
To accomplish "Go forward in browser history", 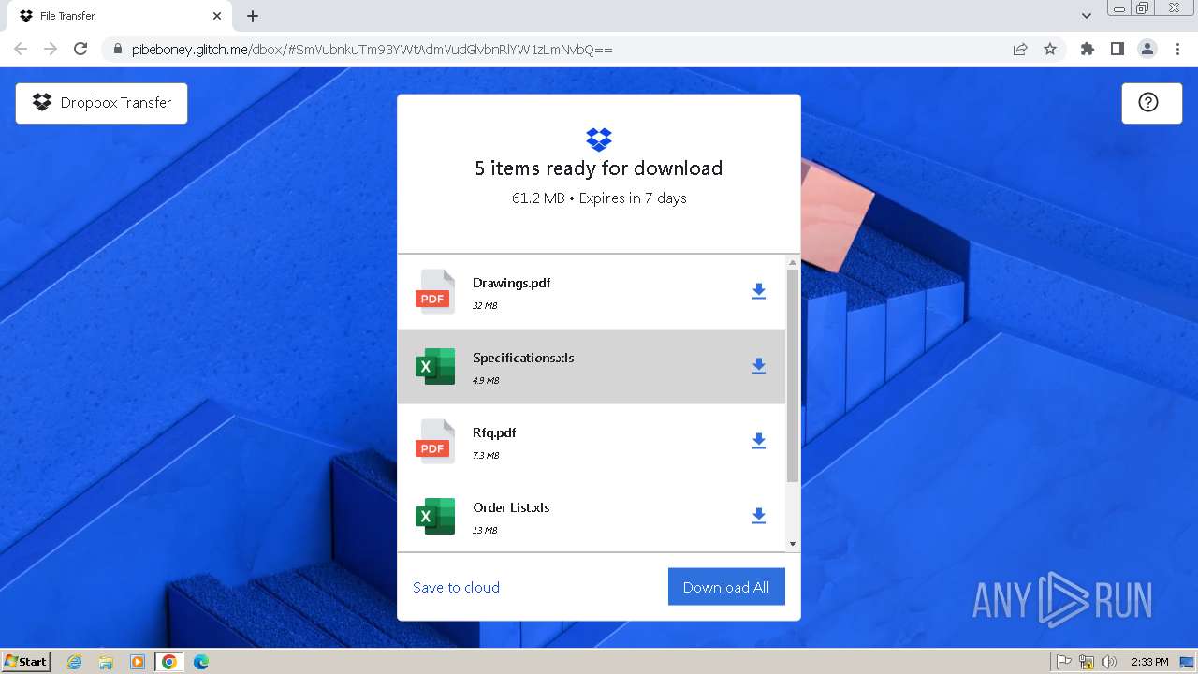I will (x=51, y=49).
